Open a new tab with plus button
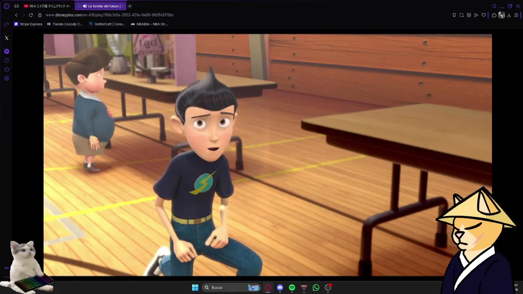 click(x=130, y=6)
